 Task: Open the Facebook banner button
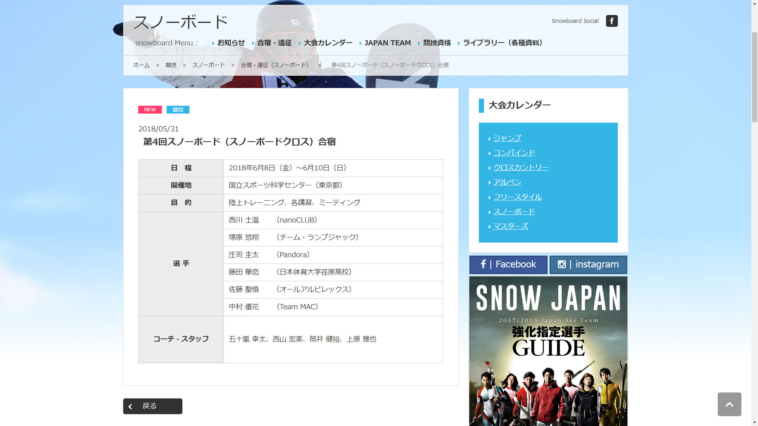[x=508, y=265]
